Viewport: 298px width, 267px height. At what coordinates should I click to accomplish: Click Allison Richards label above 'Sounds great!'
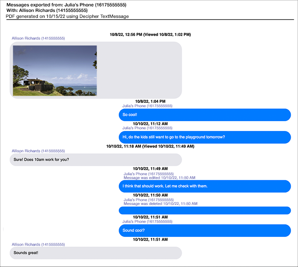[x=38, y=244]
